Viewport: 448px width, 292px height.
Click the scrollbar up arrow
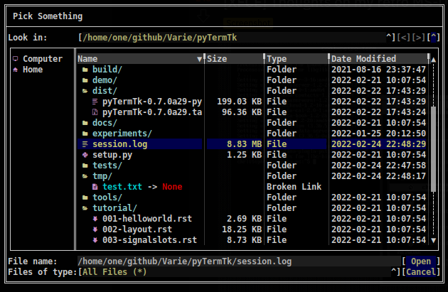pos(434,60)
